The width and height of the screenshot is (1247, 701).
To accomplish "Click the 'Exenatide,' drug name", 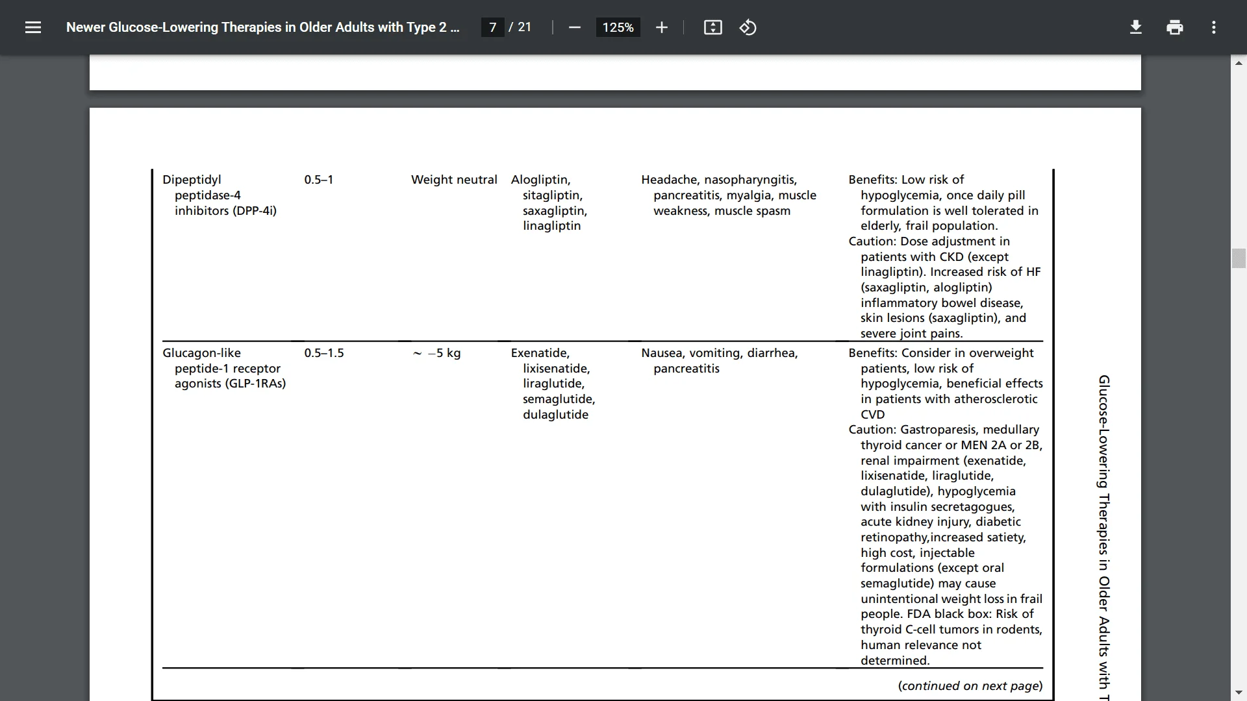I will [540, 353].
